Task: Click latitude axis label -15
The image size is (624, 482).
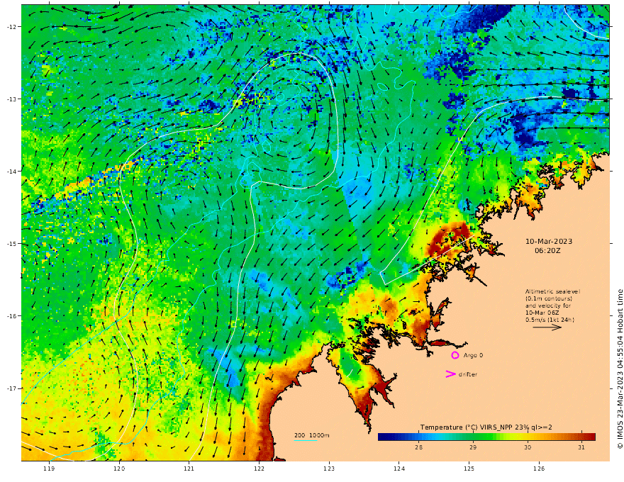Action: point(11,244)
